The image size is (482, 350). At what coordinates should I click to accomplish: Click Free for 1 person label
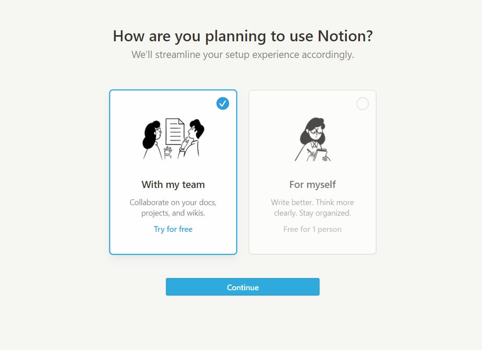click(x=312, y=229)
